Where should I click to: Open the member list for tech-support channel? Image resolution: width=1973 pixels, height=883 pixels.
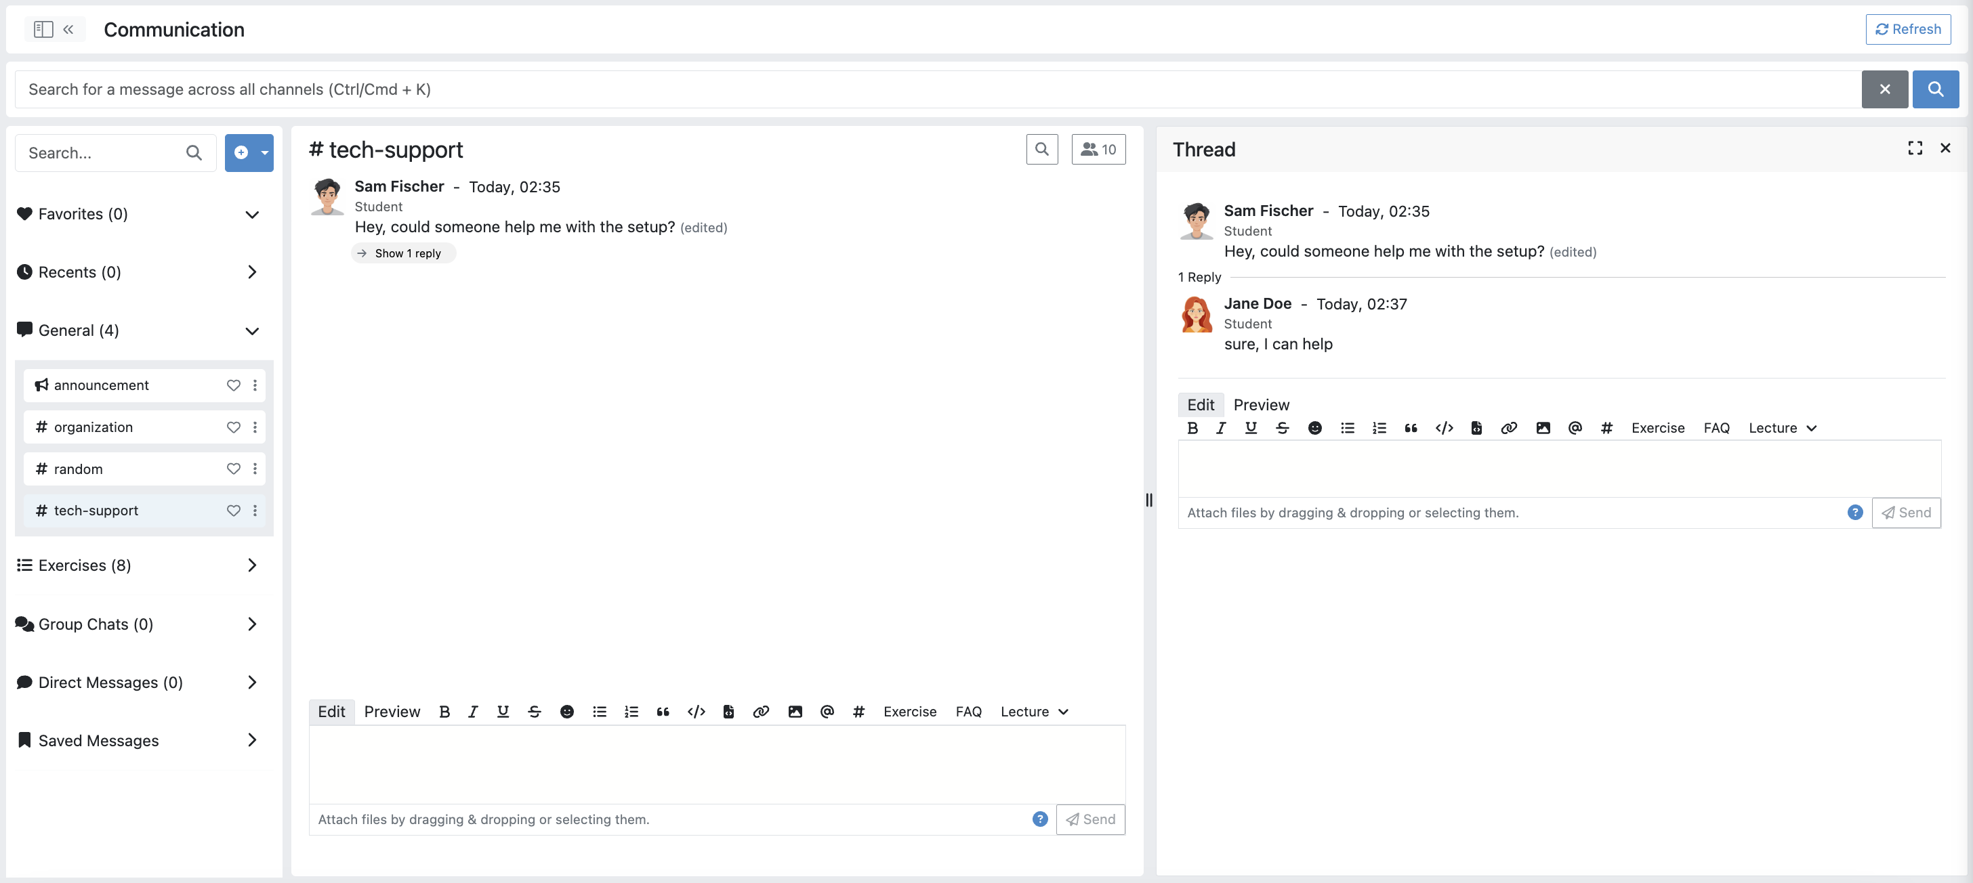point(1098,149)
